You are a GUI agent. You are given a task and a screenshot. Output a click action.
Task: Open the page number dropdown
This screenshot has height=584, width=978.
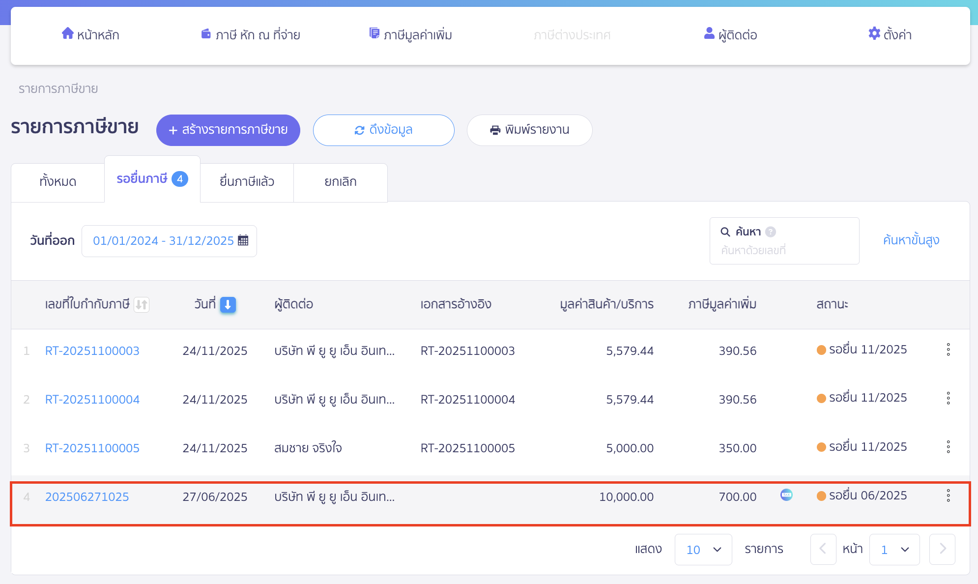tap(894, 549)
